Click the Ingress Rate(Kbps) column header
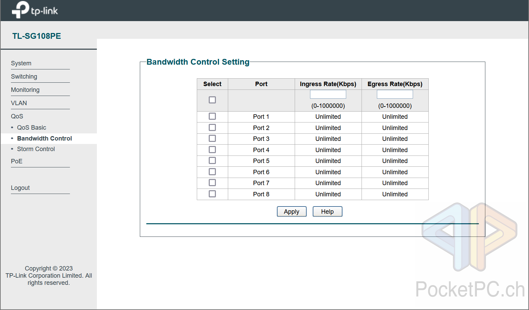 (x=328, y=84)
